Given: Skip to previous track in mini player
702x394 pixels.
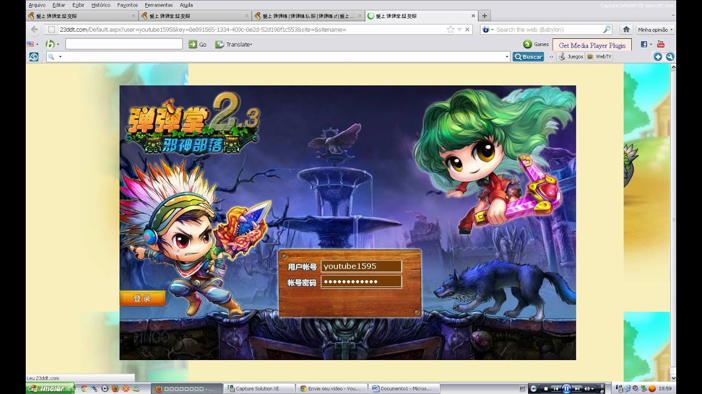Looking at the screenshot, I should point(556,389).
